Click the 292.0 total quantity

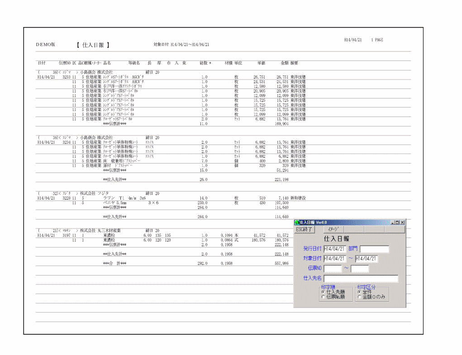(x=202, y=263)
